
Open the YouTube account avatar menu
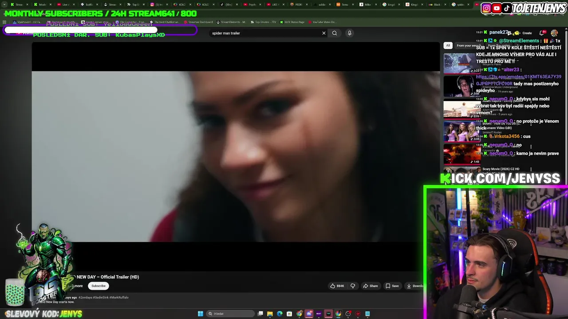(554, 33)
